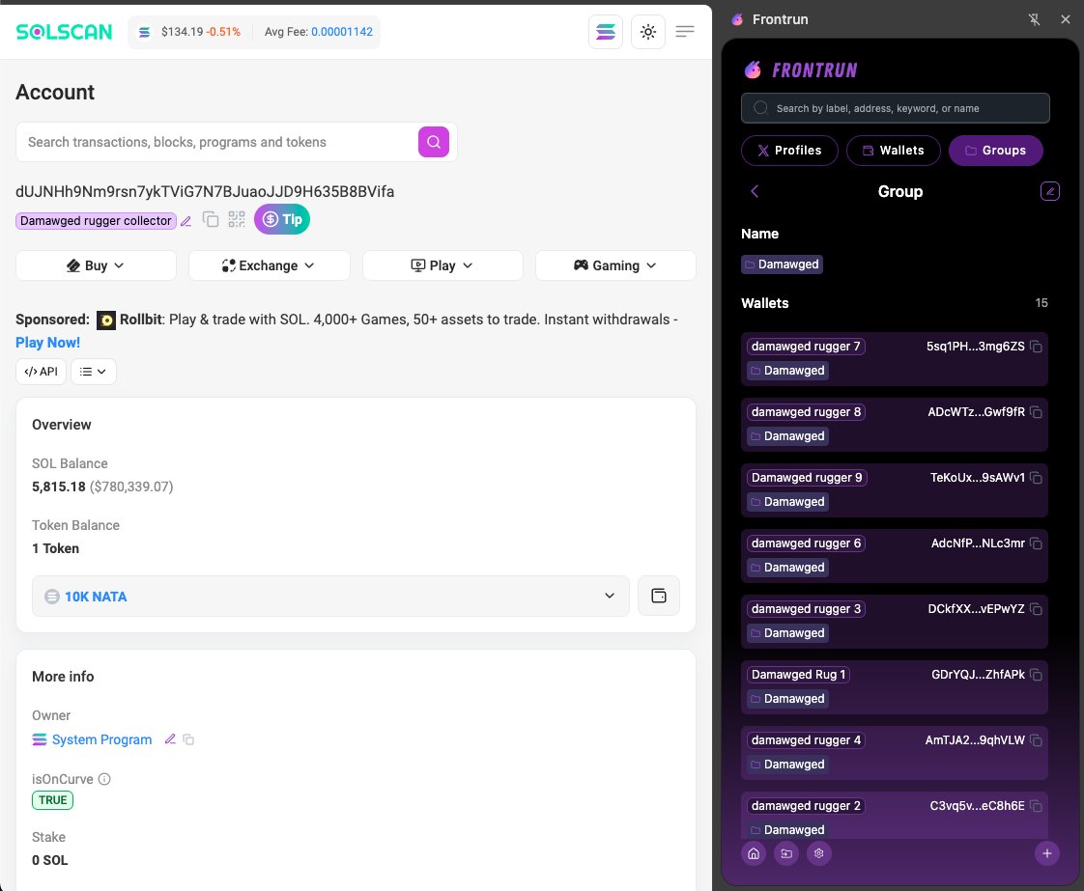The image size is (1084, 891).
Task: Select the damawged rugger 3 label
Action: click(x=806, y=609)
